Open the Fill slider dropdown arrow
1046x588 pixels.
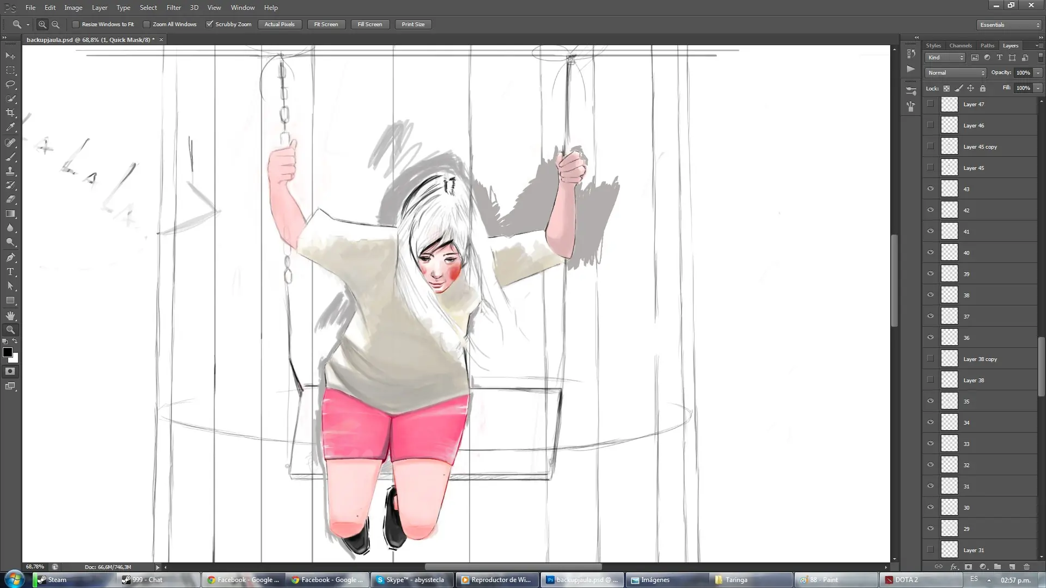(1038, 88)
